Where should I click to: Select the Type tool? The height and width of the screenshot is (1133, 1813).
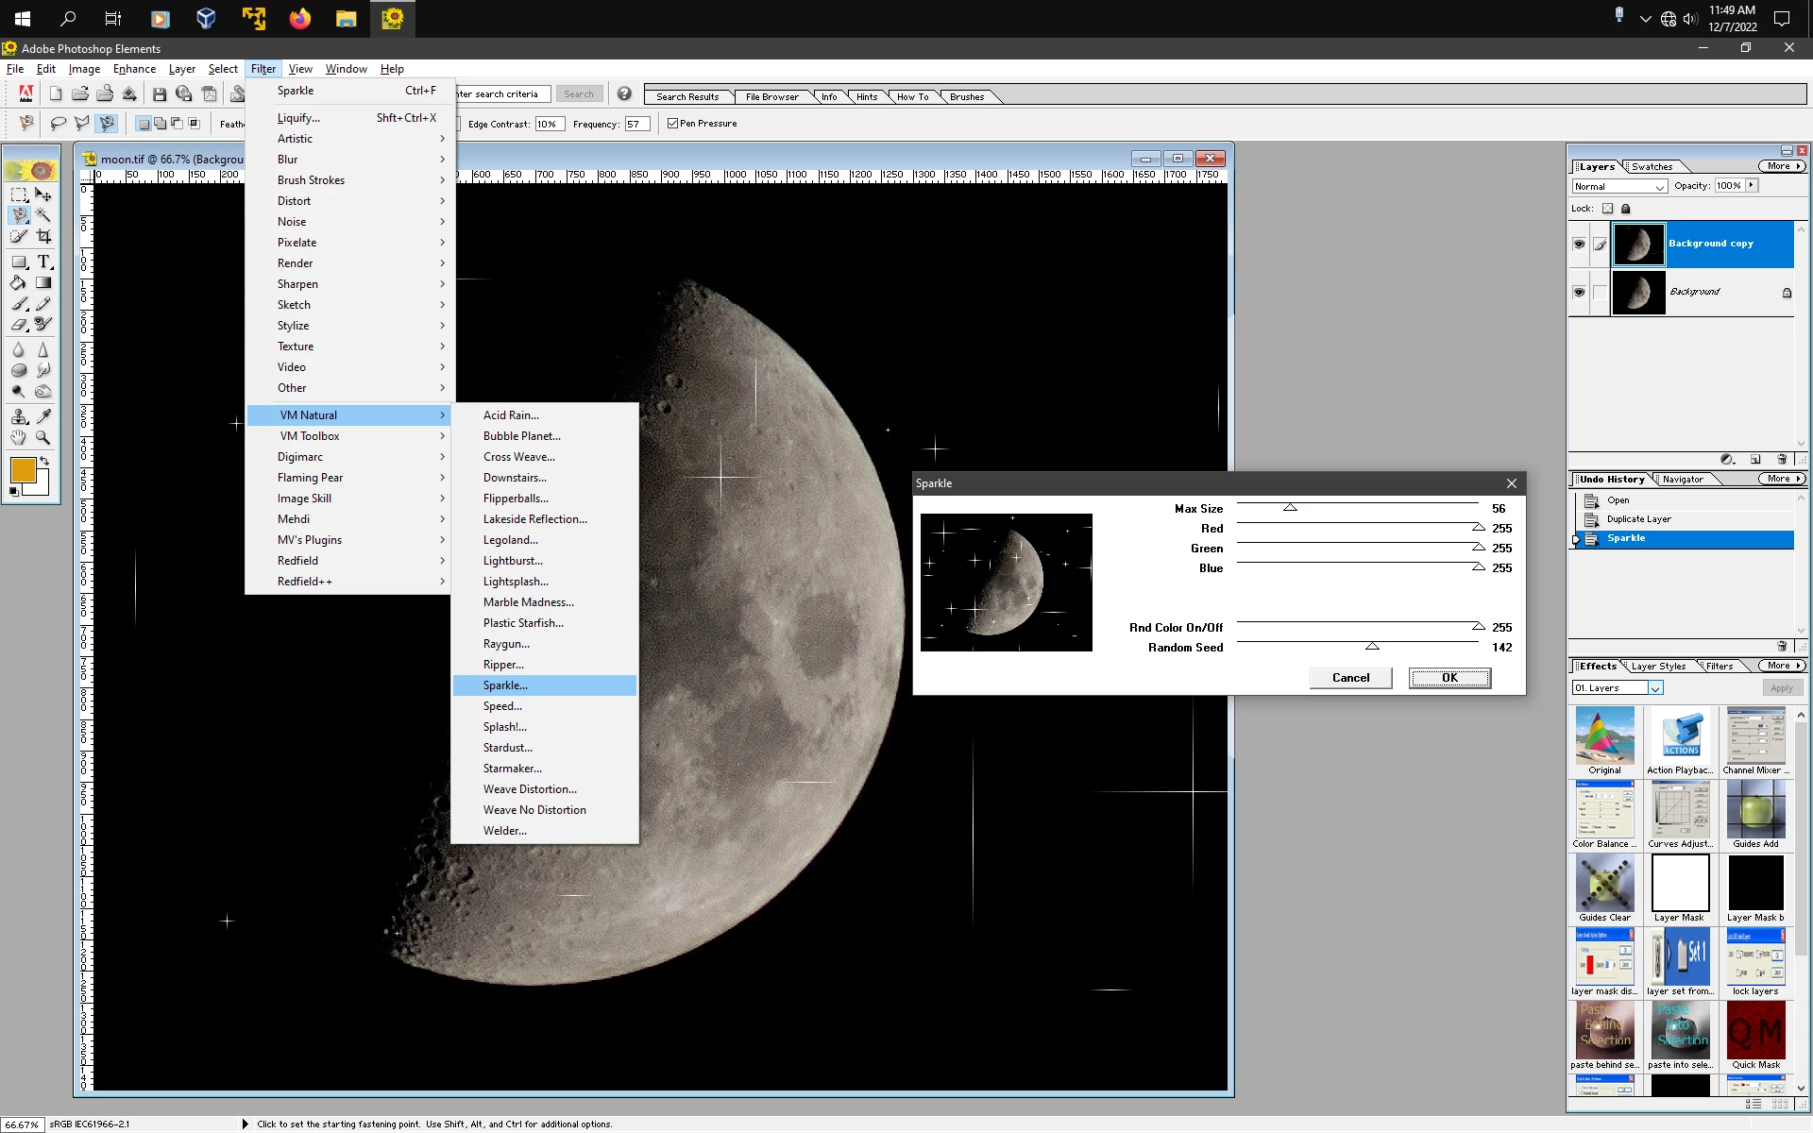(x=42, y=262)
